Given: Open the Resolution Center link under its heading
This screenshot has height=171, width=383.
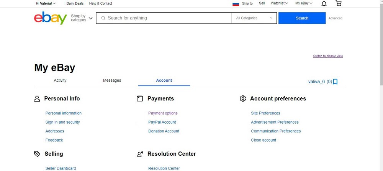Looking at the screenshot, I should 164,168.
